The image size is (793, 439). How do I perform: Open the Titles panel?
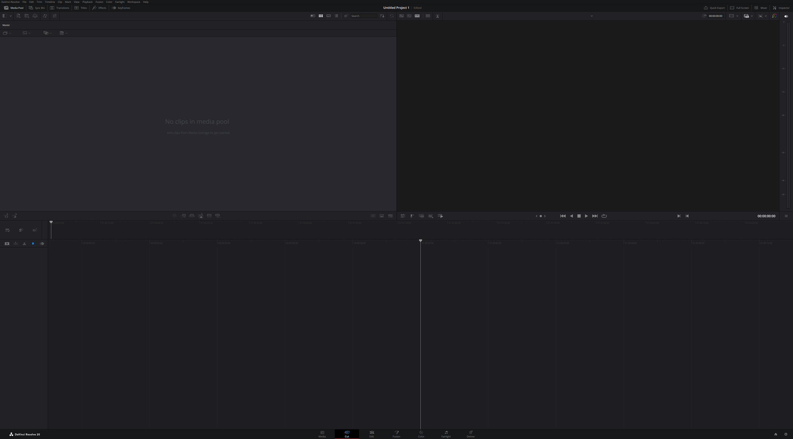[81, 8]
